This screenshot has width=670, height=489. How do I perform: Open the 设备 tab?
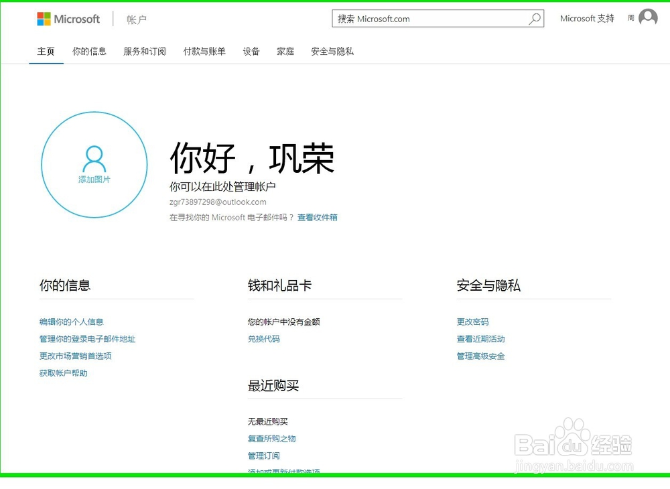pyautogui.click(x=251, y=52)
